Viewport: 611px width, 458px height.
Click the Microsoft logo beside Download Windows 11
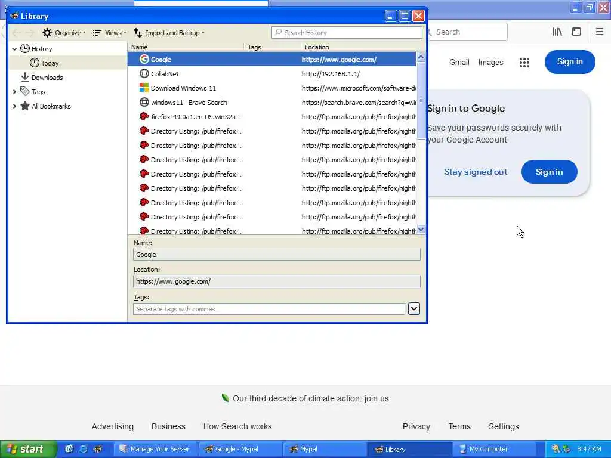pos(144,88)
